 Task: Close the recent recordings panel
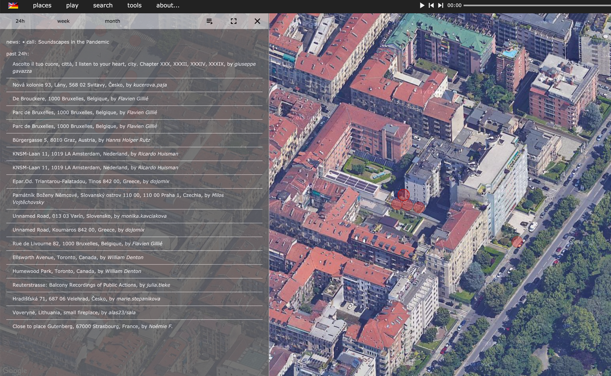click(257, 21)
